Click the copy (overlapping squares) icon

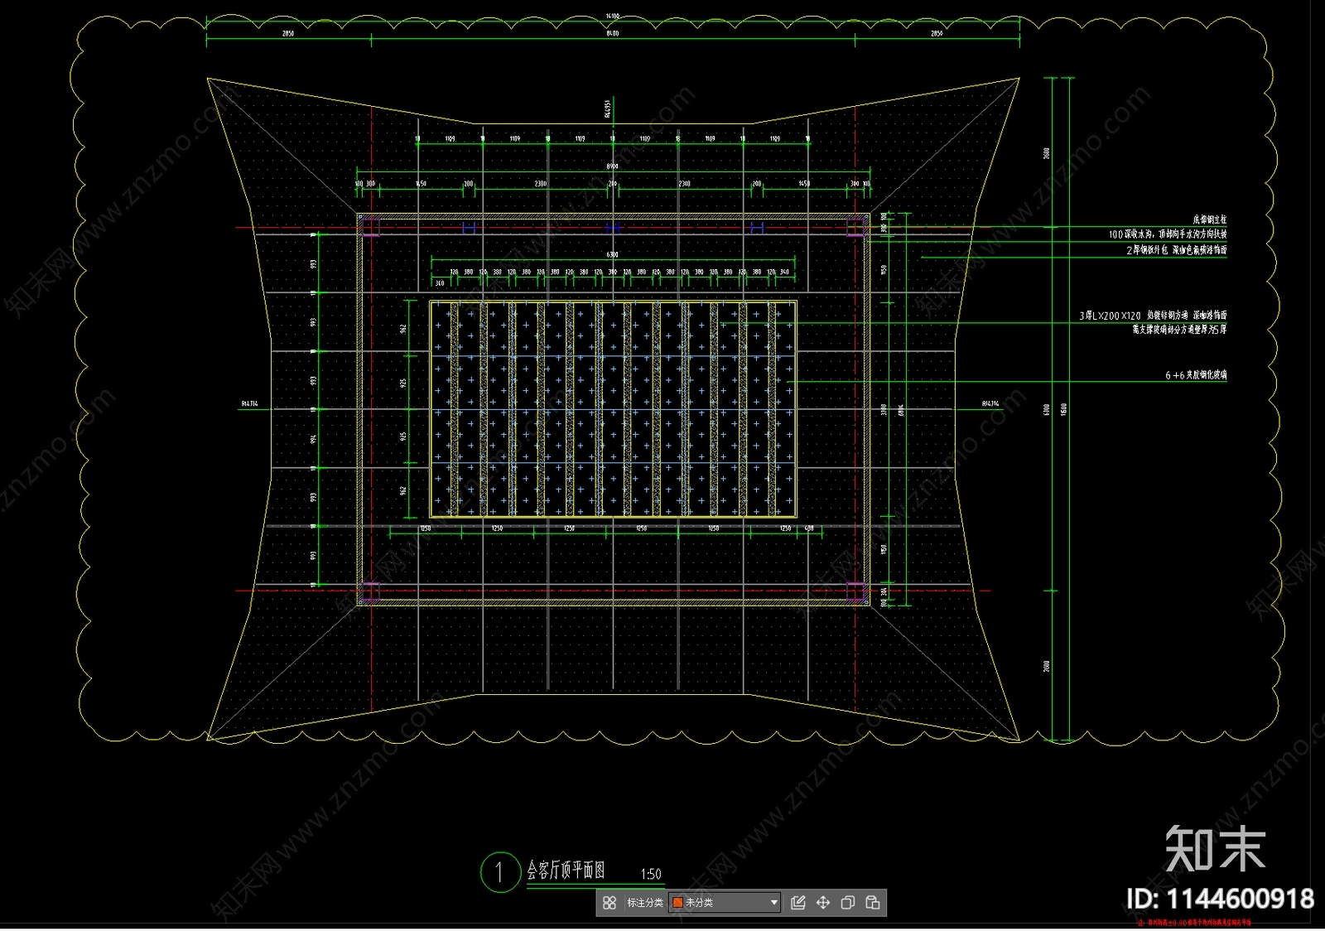coord(848,903)
